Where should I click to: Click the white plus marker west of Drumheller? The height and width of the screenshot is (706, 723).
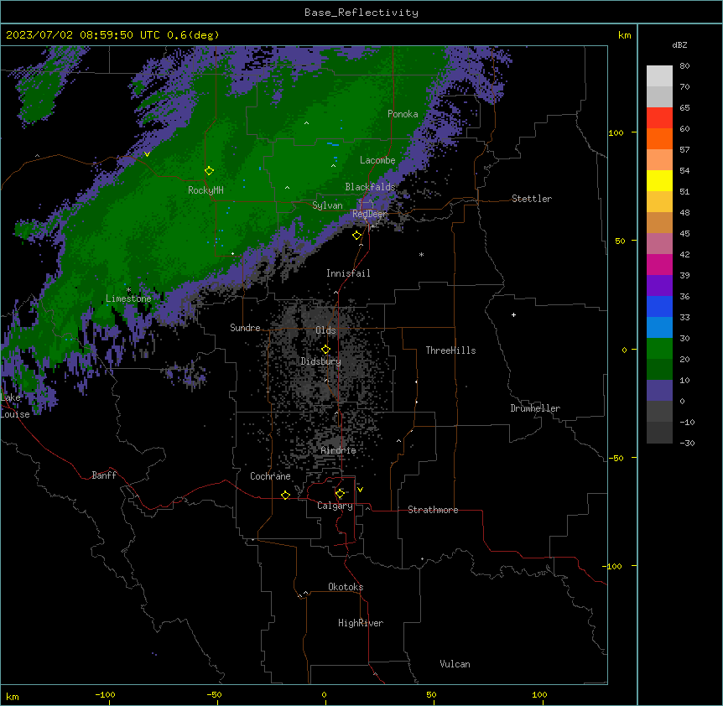[513, 314]
